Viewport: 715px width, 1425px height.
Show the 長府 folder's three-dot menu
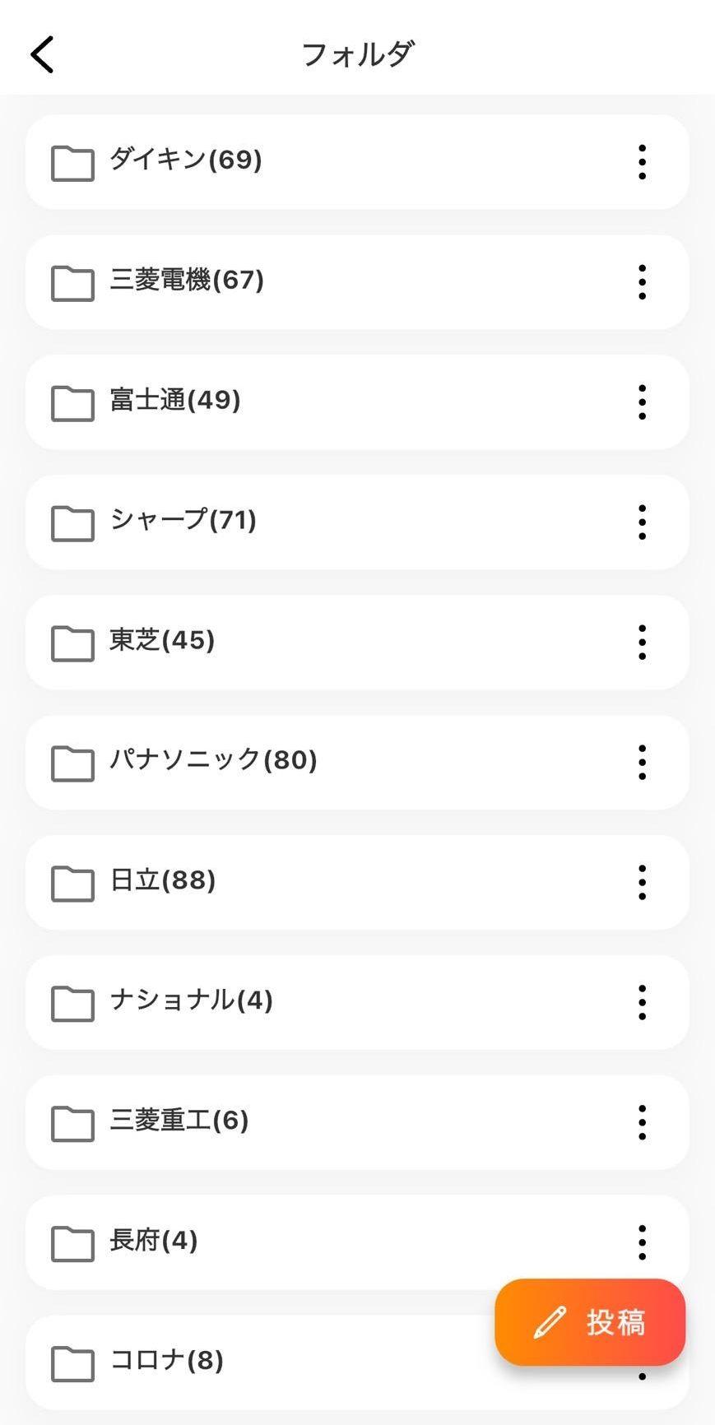tap(642, 1242)
